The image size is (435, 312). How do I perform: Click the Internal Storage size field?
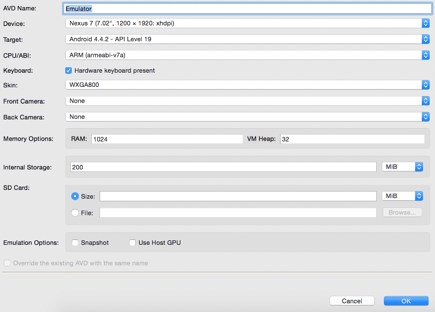[223, 167]
